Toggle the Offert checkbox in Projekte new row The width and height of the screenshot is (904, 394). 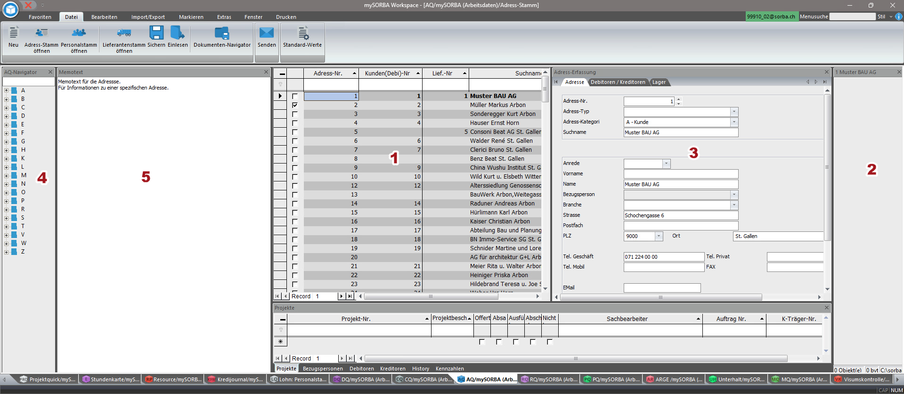tap(482, 342)
